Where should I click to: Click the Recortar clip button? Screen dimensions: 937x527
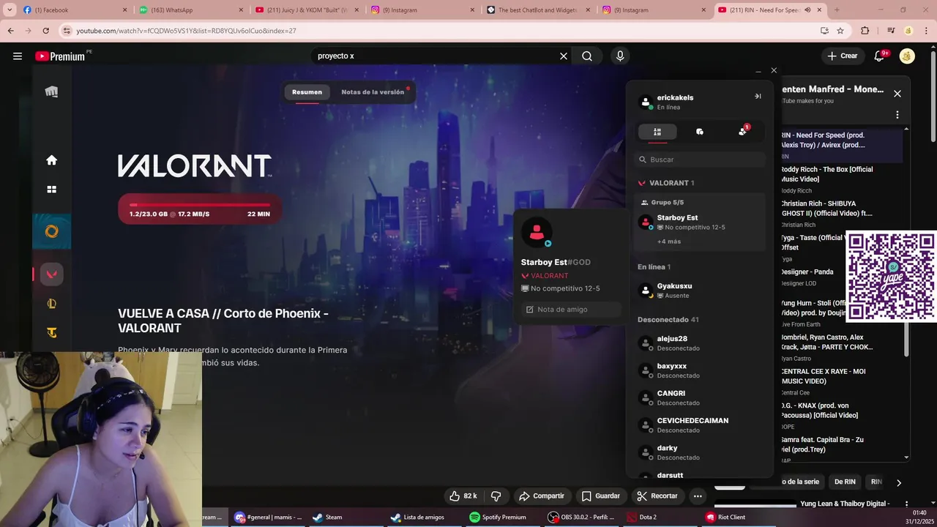click(657, 496)
